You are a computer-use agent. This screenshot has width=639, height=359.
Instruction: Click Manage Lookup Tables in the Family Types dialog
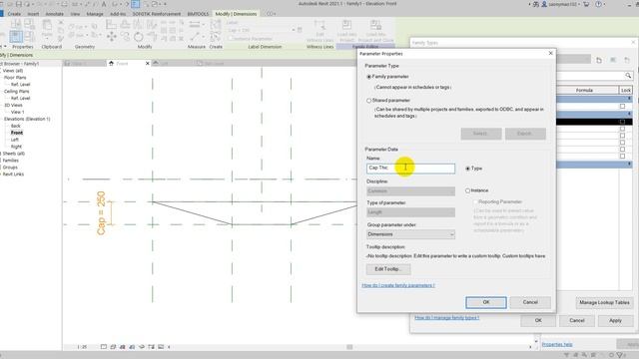click(604, 303)
